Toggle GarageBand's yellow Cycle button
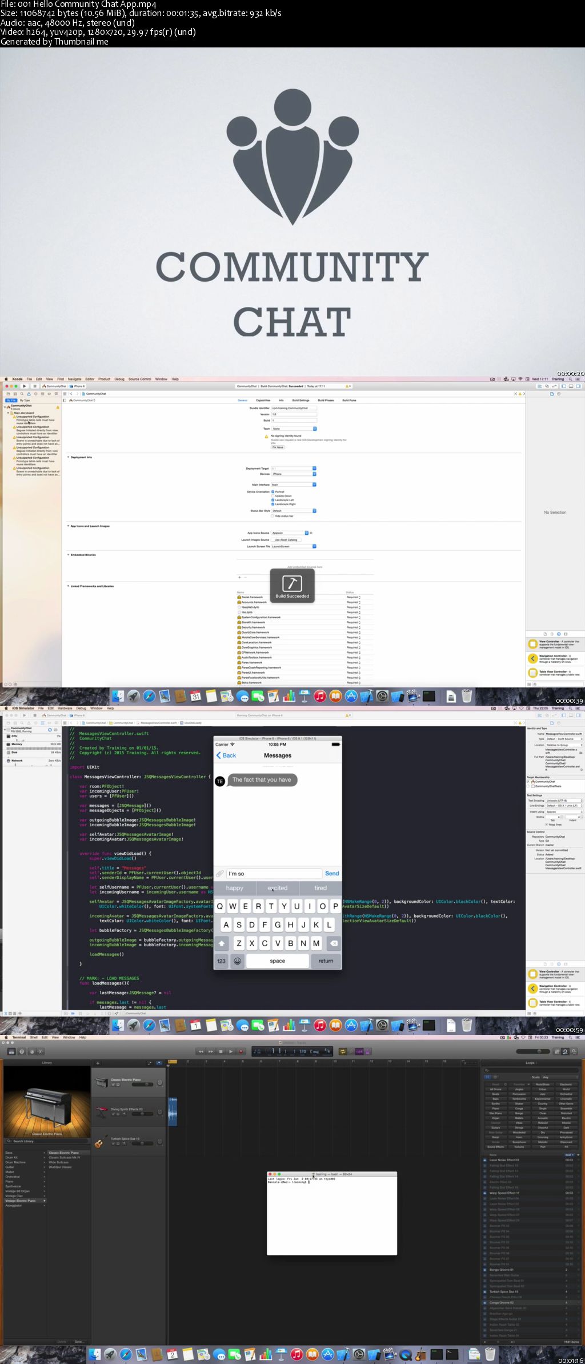Viewport: 585px width, 1364px height. coord(343,1051)
